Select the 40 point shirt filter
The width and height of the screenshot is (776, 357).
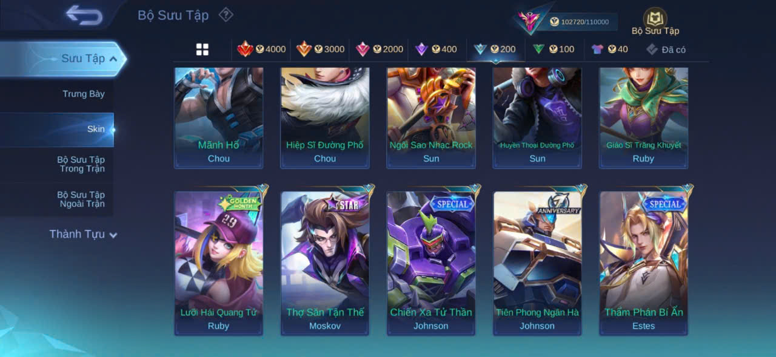(x=610, y=49)
